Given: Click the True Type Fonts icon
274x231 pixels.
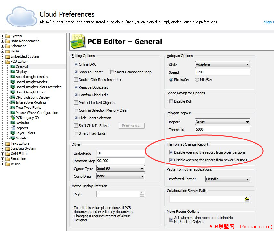Looking at the screenshot, I should 13,108.
